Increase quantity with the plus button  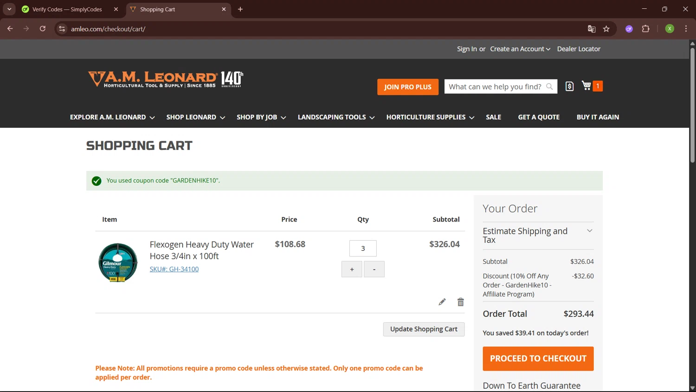click(x=352, y=269)
